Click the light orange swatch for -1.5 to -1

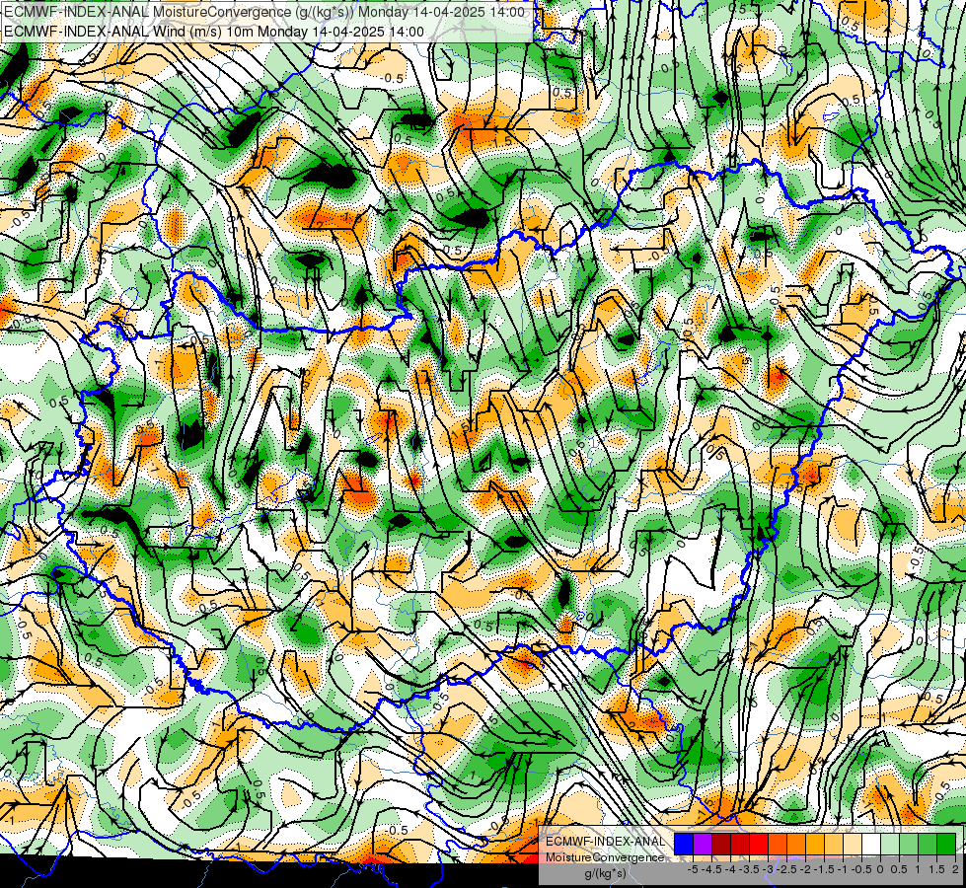tap(834, 844)
